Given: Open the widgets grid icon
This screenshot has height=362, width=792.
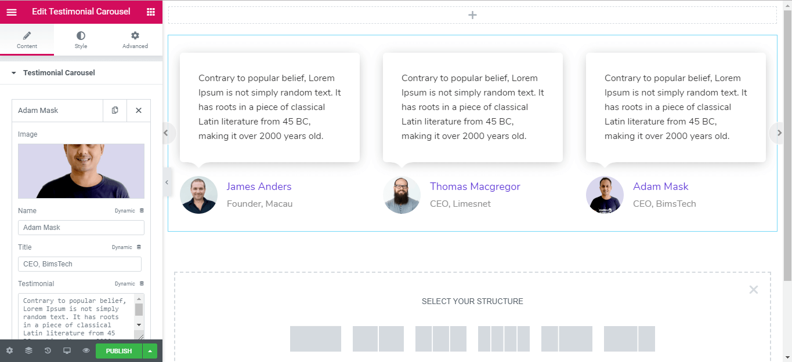Looking at the screenshot, I should tap(151, 12).
